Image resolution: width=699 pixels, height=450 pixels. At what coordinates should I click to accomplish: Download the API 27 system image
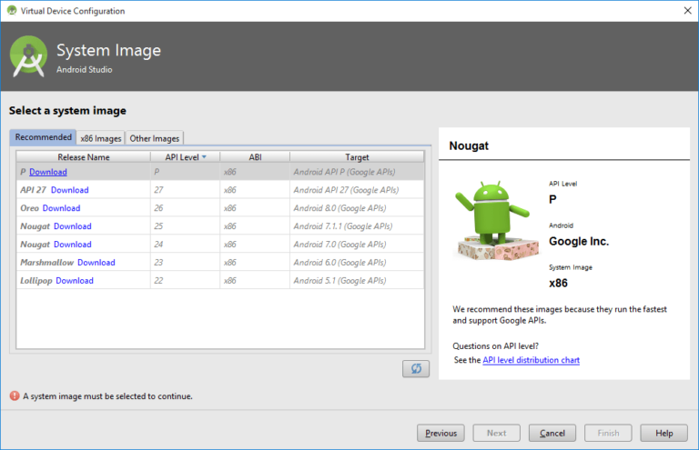coord(70,190)
